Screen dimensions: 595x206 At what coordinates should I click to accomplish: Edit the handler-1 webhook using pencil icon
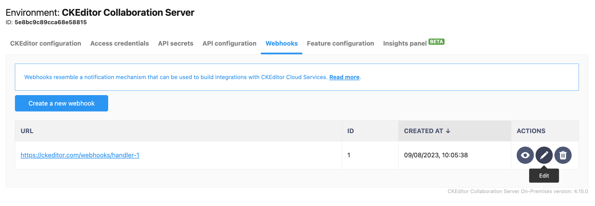[x=544, y=155]
